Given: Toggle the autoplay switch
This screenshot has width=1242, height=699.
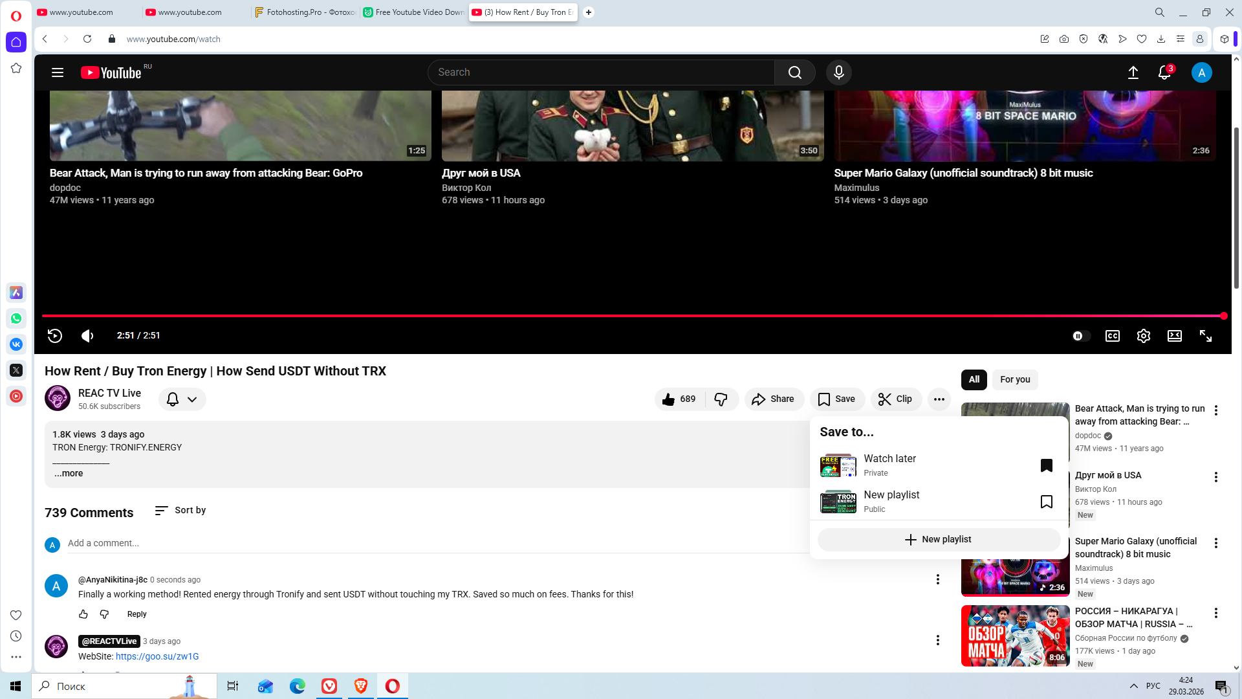Looking at the screenshot, I should click(1080, 336).
